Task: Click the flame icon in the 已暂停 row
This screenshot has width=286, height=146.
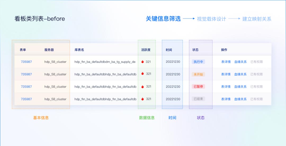Action: point(143,86)
